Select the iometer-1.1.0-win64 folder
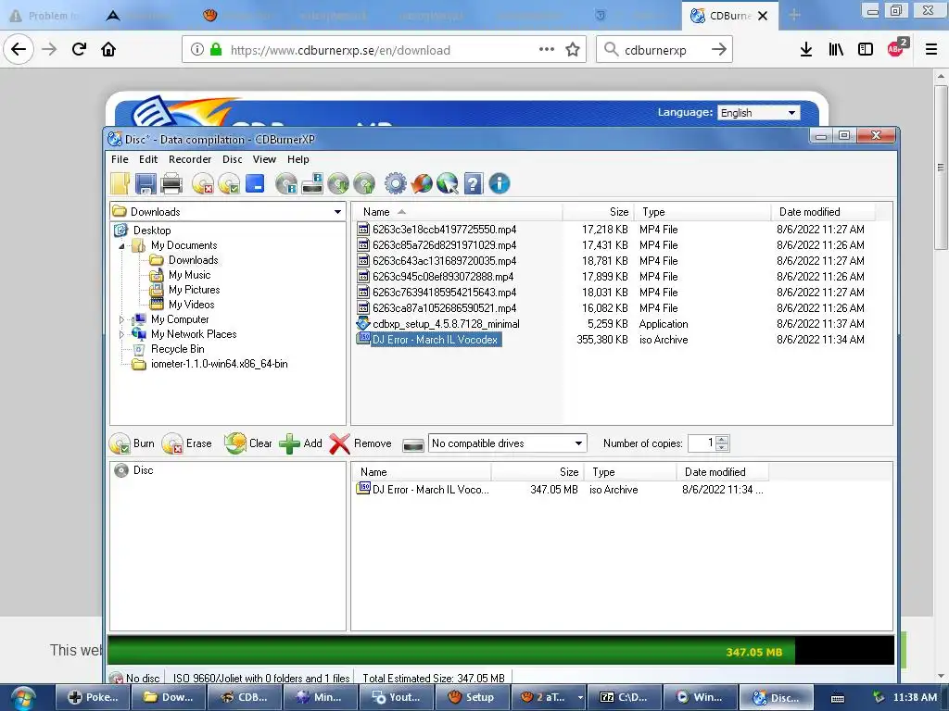949x711 pixels. (219, 364)
